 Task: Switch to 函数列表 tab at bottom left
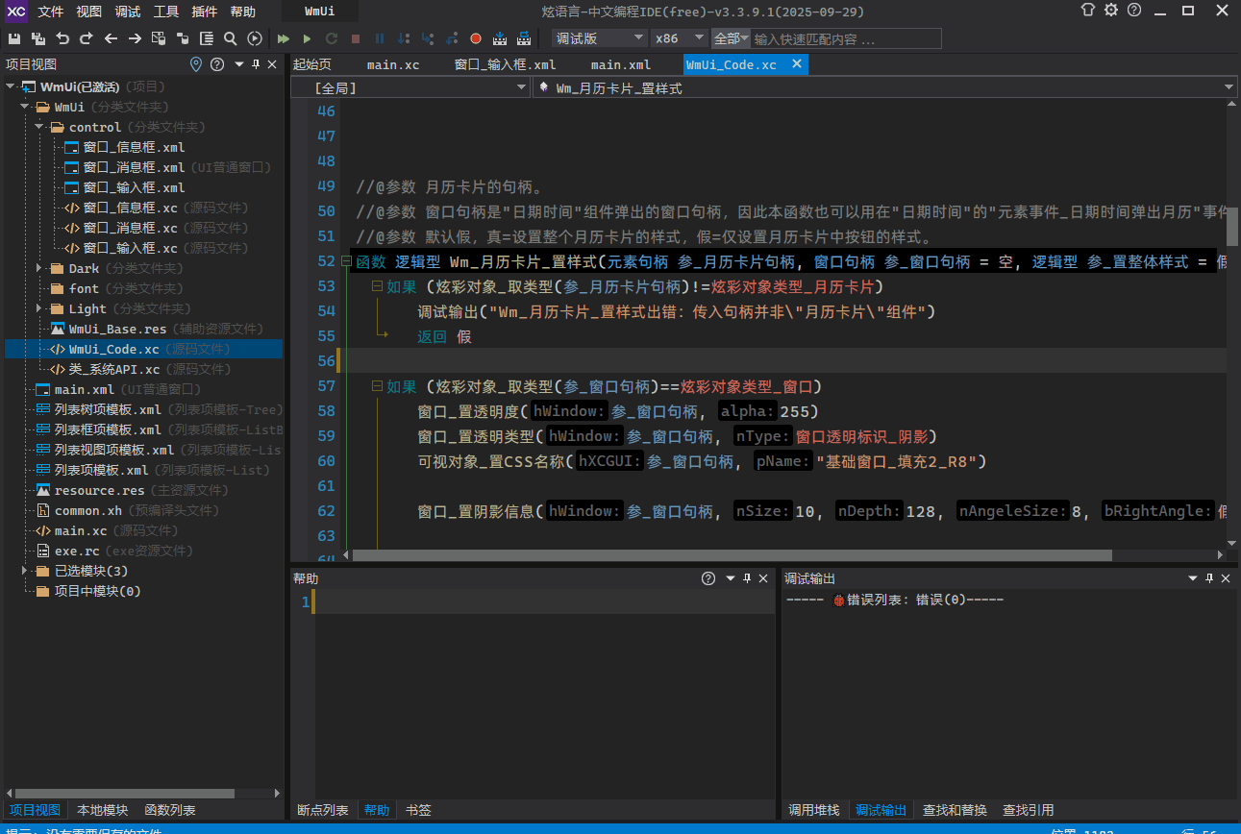(x=169, y=810)
